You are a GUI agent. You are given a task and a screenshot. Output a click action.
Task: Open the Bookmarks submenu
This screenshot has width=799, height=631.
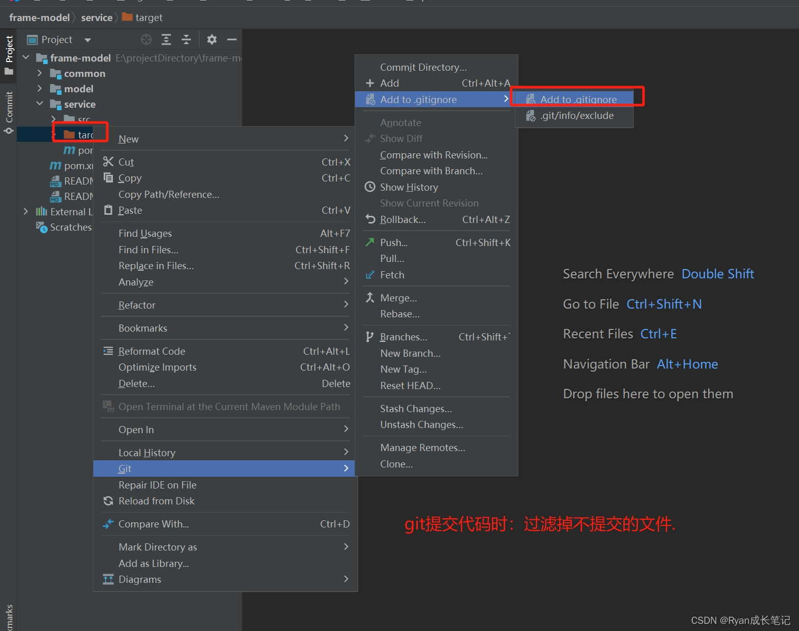click(x=225, y=328)
